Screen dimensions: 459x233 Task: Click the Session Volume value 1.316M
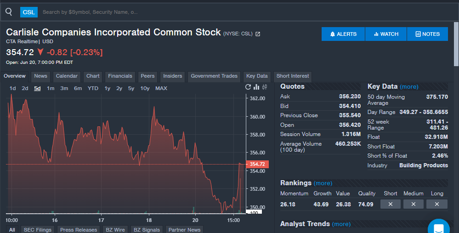point(351,134)
